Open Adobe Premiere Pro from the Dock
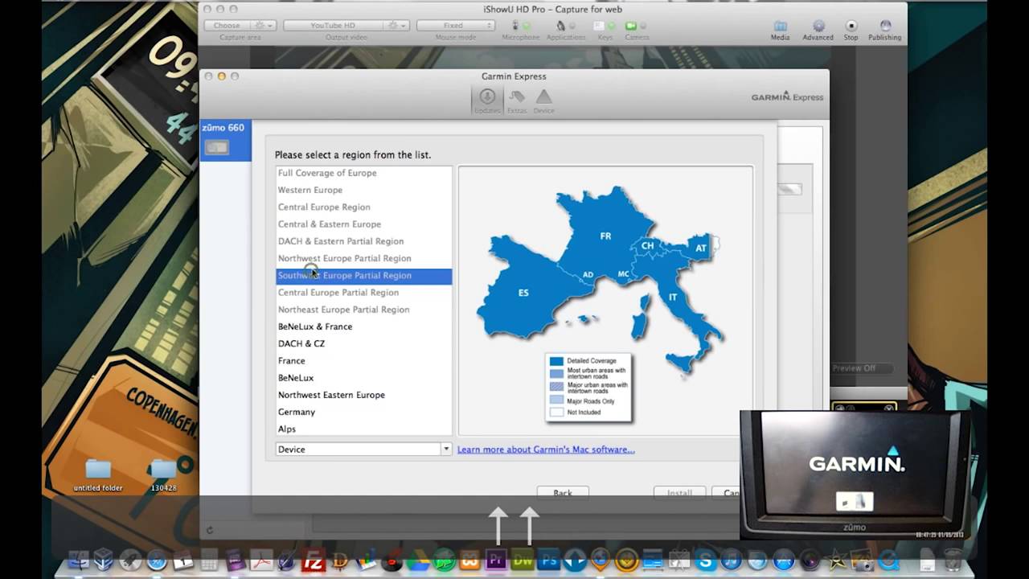This screenshot has height=579, width=1029. (494, 561)
